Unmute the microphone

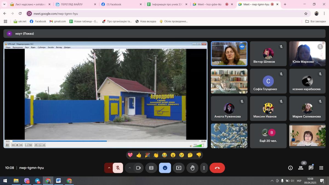point(118,168)
